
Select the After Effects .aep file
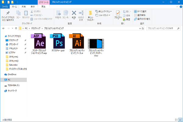pyautogui.click(x=39, y=44)
